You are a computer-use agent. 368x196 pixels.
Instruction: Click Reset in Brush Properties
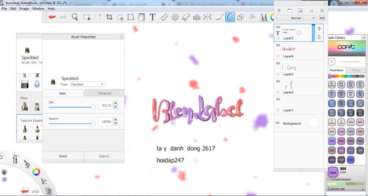point(63,156)
